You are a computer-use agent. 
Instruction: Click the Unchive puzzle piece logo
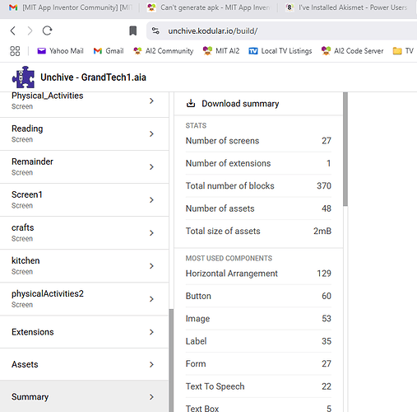pos(24,77)
